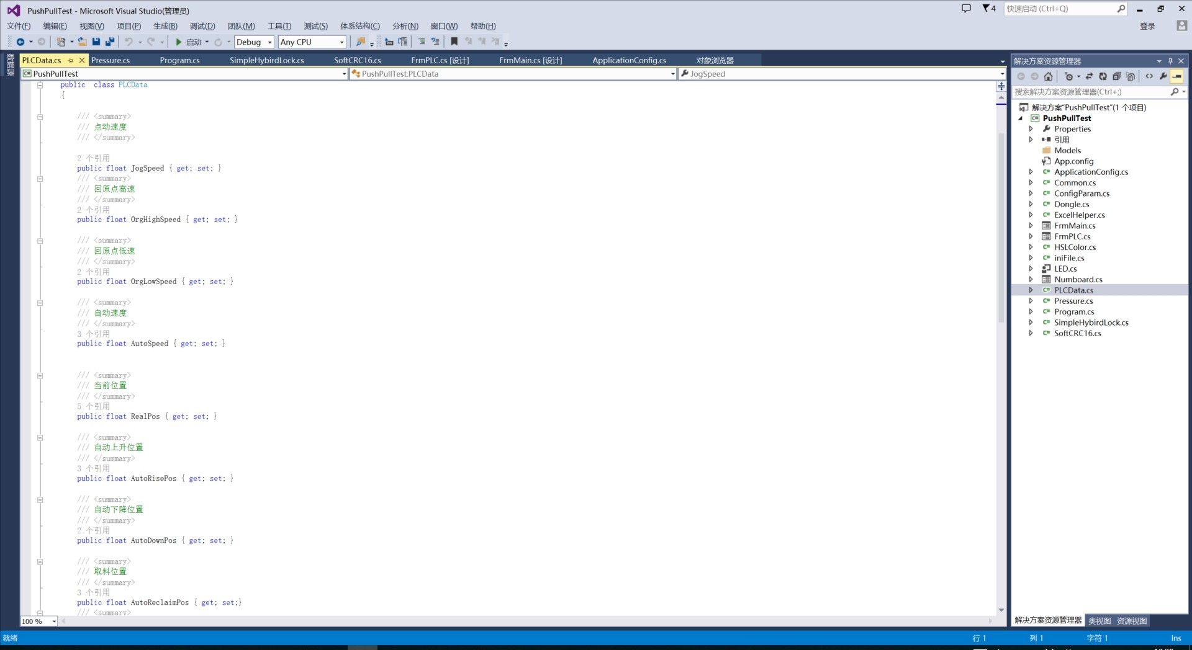Screen dimensions: 1192x650
Task: Toggle pin on the PLCData.cs tab
Action: coord(71,60)
